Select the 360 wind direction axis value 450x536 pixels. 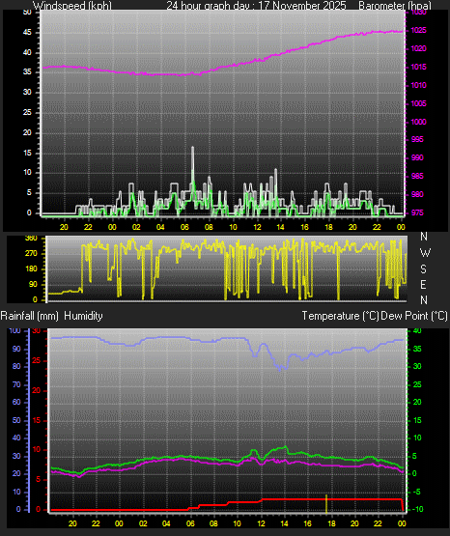31,239
